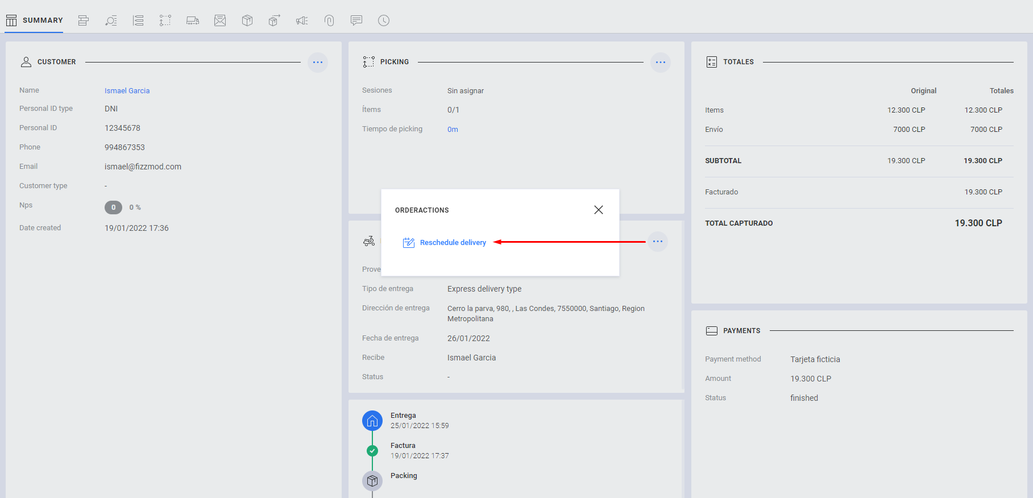Click Fecha de entrega 26/01/2022
Image resolution: width=1033 pixels, height=498 pixels.
coord(468,338)
